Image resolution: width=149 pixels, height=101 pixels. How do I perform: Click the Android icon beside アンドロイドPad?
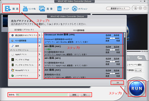click(12, 60)
